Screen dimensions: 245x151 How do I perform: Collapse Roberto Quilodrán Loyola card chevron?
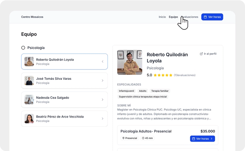(103, 62)
